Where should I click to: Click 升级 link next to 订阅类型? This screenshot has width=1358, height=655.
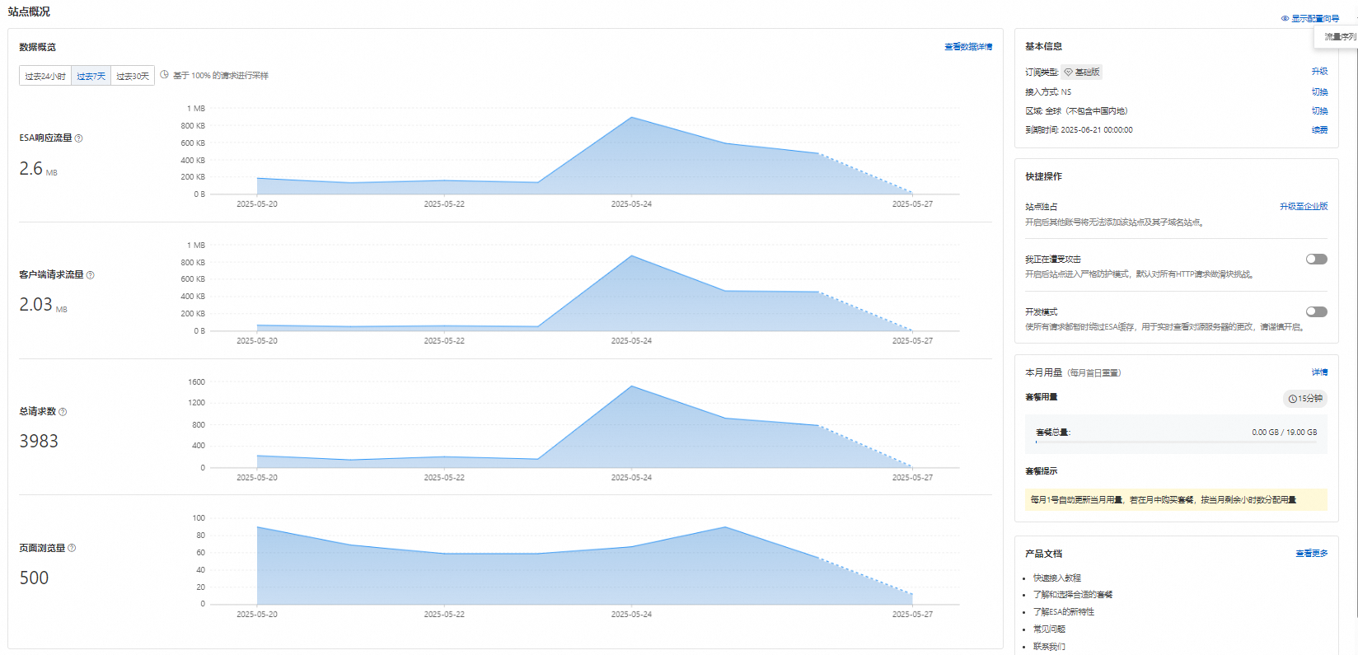click(1320, 72)
